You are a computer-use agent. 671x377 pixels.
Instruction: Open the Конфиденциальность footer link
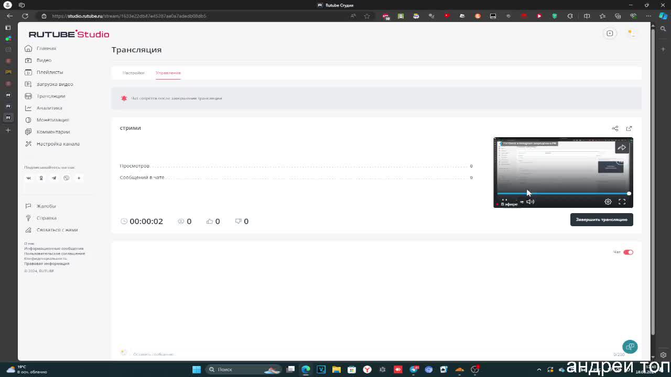[46, 259]
